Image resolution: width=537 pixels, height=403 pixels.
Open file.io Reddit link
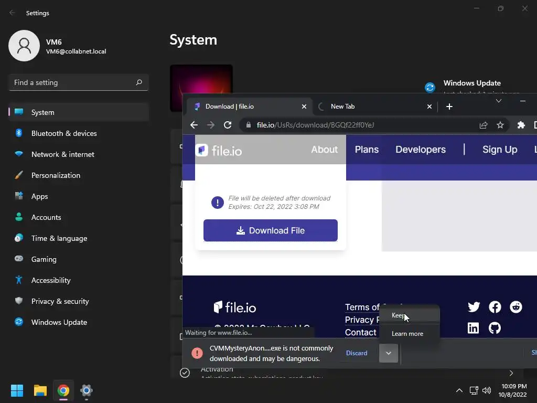point(516,306)
